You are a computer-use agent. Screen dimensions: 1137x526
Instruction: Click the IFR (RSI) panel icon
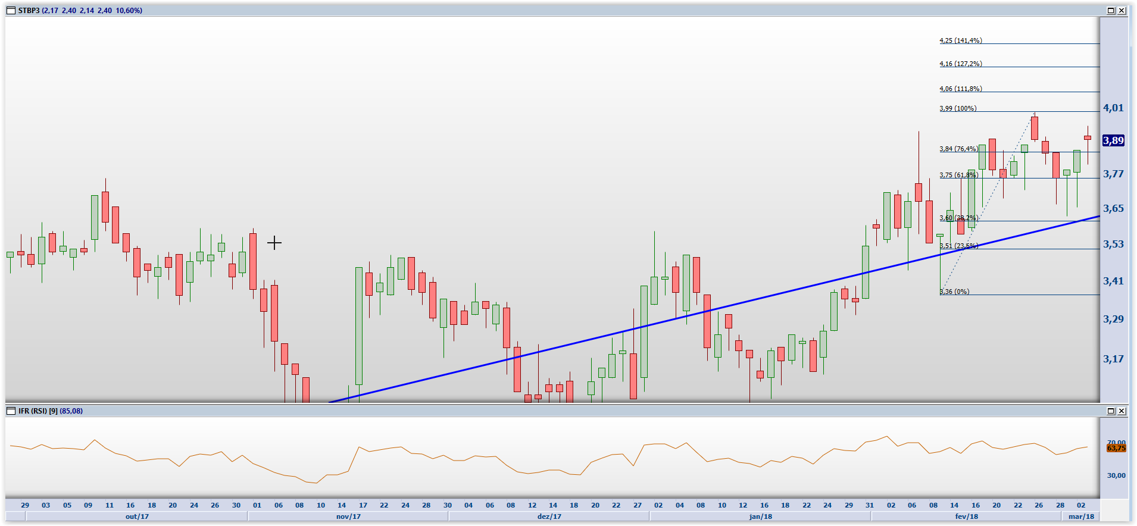11,411
